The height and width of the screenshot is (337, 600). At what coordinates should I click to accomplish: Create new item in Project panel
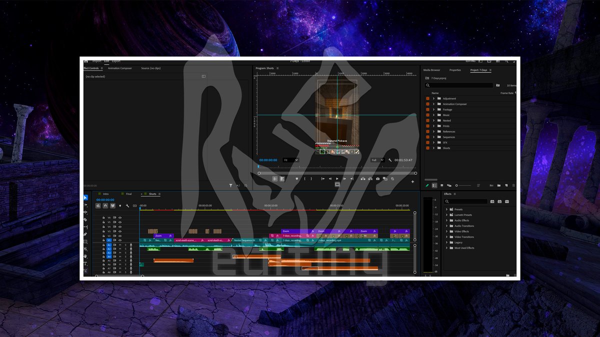[506, 185]
